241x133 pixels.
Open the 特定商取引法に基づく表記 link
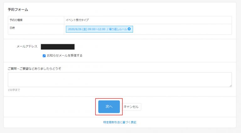click(120, 122)
